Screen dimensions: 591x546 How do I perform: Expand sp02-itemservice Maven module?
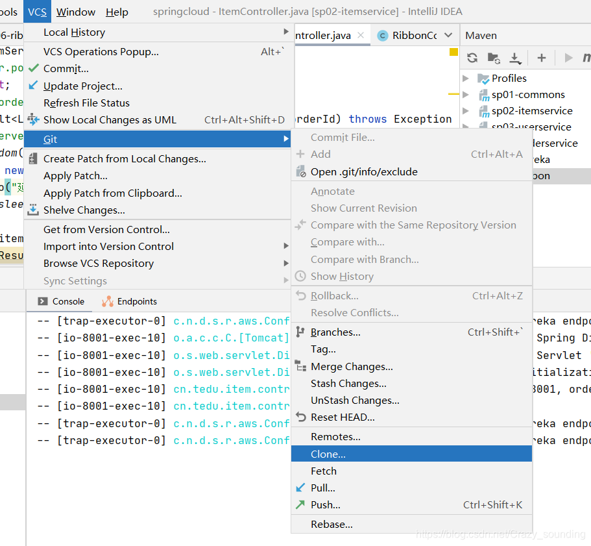coord(466,111)
